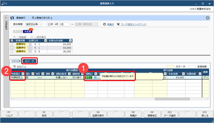
Task: Click the F1 ヘルプ button
Action: (x=9, y=114)
